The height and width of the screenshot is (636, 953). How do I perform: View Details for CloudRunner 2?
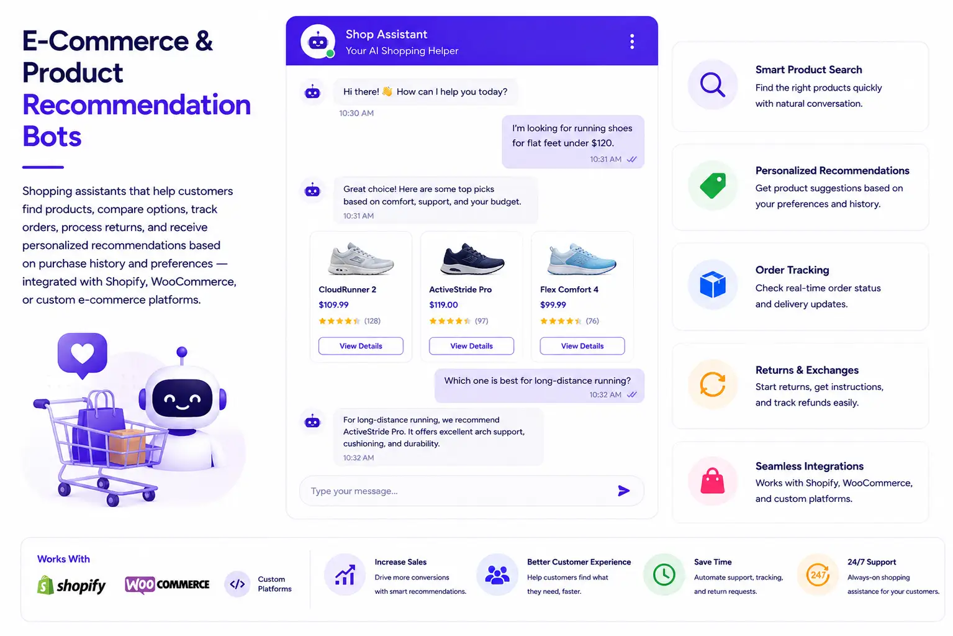pos(361,346)
